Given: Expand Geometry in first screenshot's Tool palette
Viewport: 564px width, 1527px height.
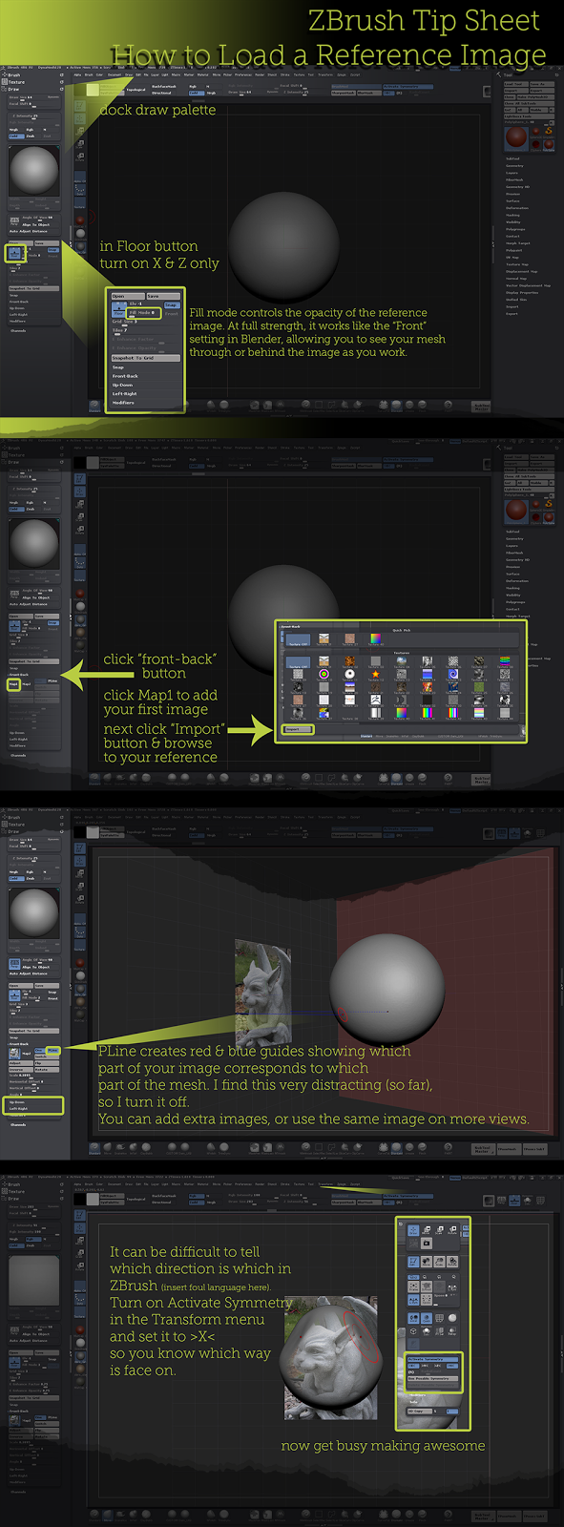Looking at the screenshot, I should pos(514,166).
